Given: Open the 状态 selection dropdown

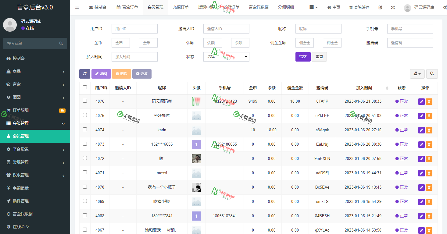Looking at the screenshot, I should pos(226,57).
